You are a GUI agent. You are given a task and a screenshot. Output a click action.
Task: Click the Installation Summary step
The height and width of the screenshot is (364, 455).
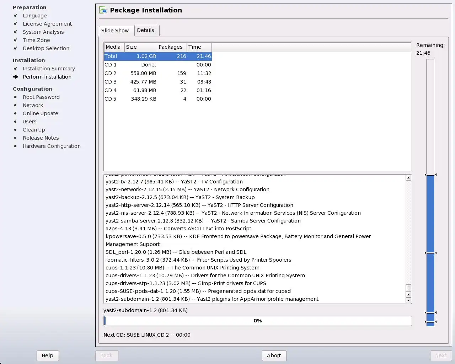tap(49, 69)
